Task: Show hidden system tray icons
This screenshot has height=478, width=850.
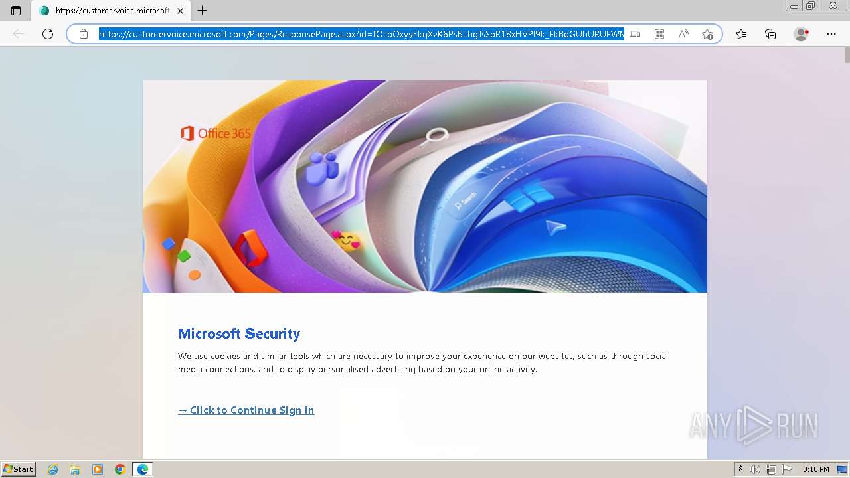Action: tap(740, 469)
